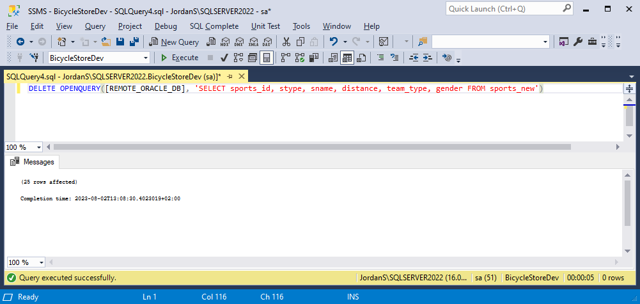Open the Query menu
The image size is (640, 304).
[95, 26]
